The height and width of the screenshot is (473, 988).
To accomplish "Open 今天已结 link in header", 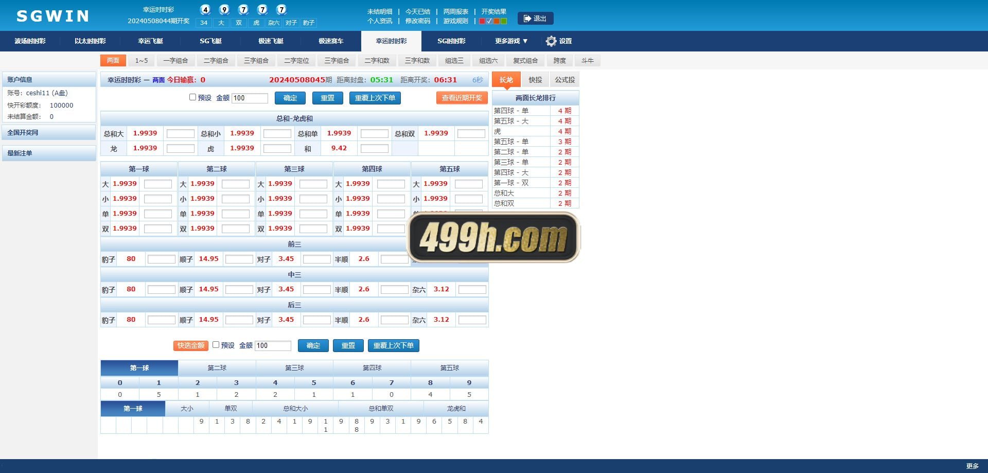I will pos(418,11).
